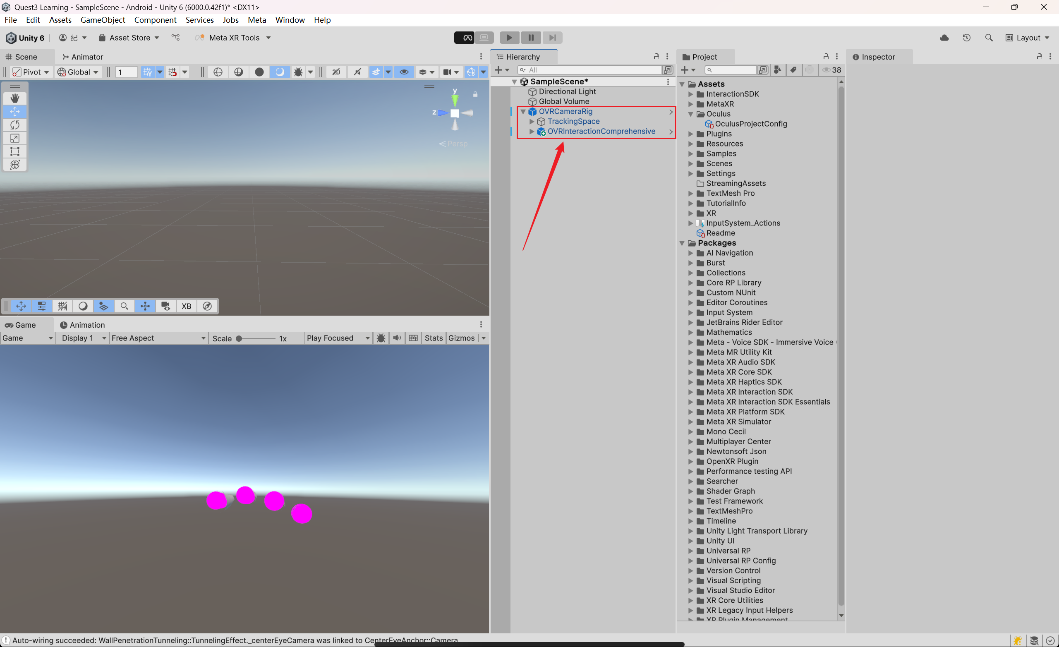Open the Global rotation dropdown
The image size is (1059, 647).
click(x=78, y=72)
